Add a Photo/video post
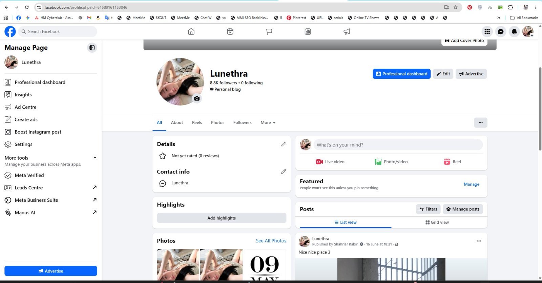The height and width of the screenshot is (283, 542). tap(391, 162)
